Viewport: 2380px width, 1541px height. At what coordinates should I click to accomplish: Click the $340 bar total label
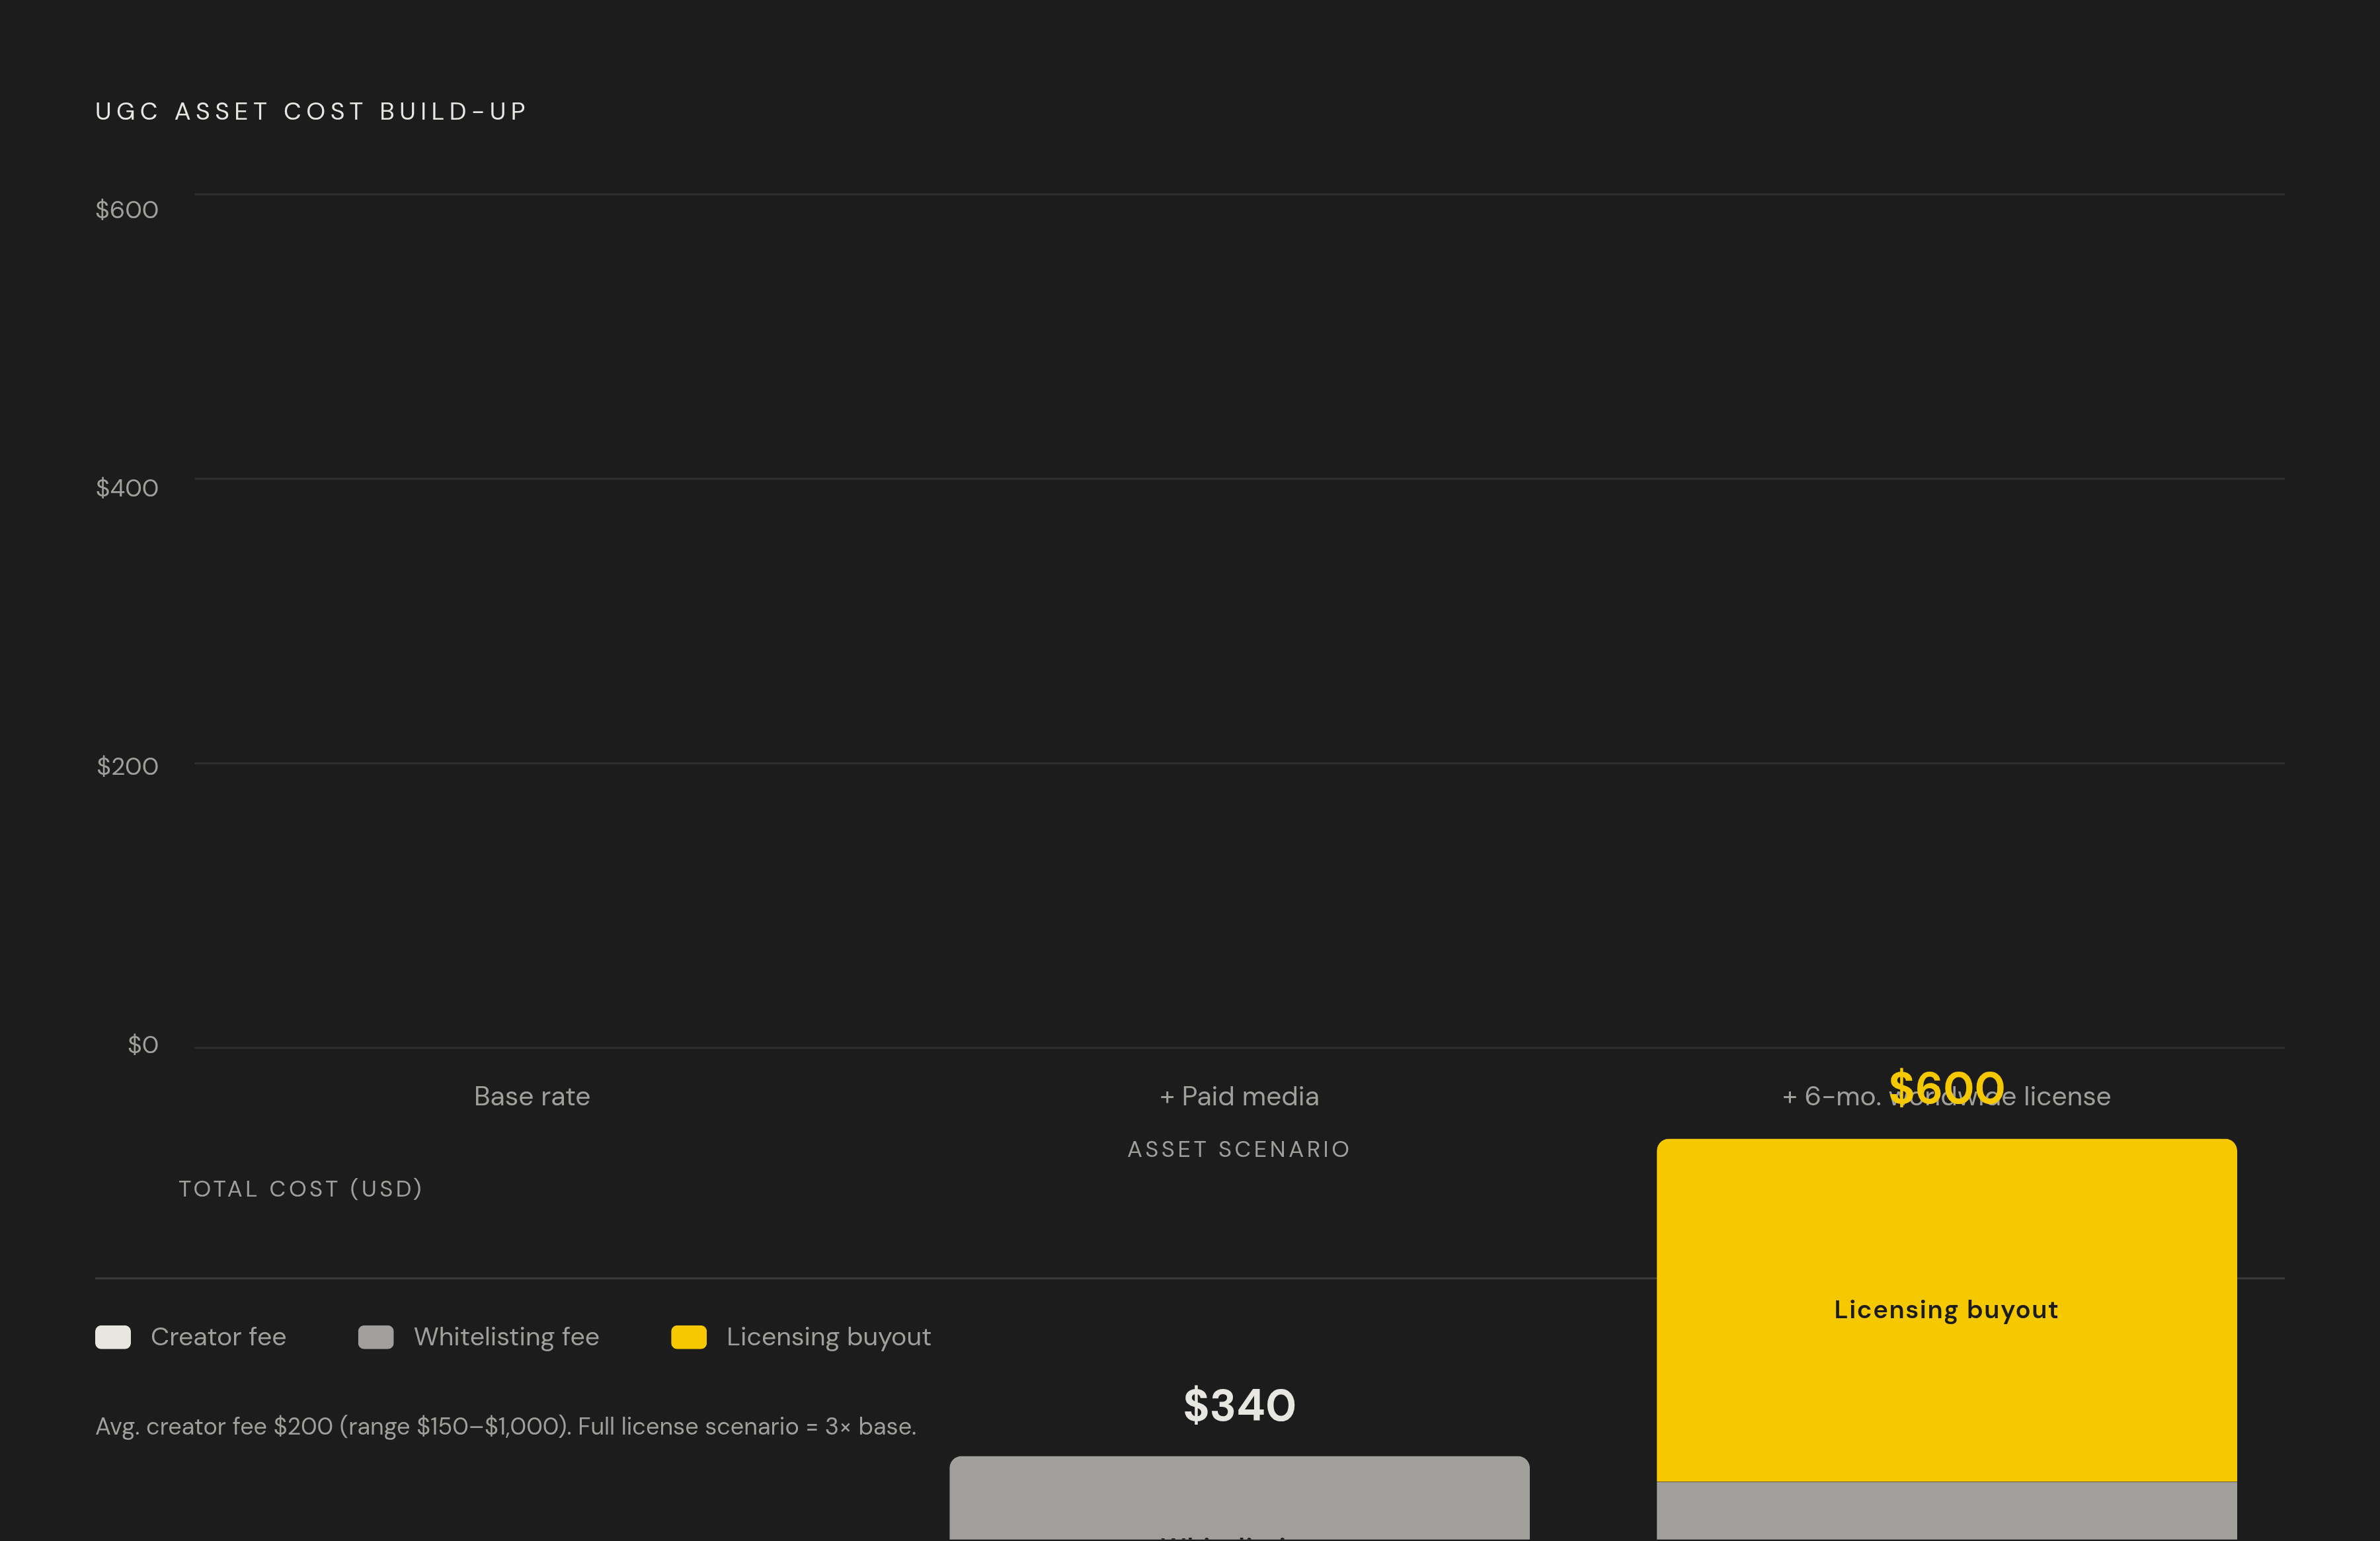tap(1239, 1405)
